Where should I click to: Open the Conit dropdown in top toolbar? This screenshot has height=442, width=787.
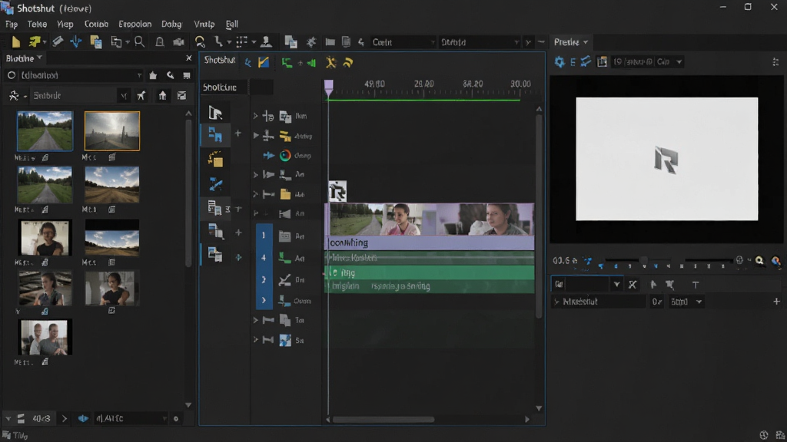(x=403, y=42)
